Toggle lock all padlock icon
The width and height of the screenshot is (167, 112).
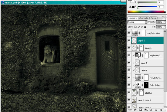[x=145, y=27]
